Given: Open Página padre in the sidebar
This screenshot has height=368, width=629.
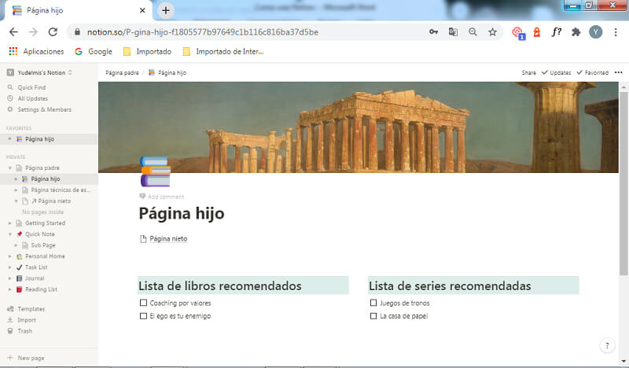Looking at the screenshot, I should [x=42, y=167].
